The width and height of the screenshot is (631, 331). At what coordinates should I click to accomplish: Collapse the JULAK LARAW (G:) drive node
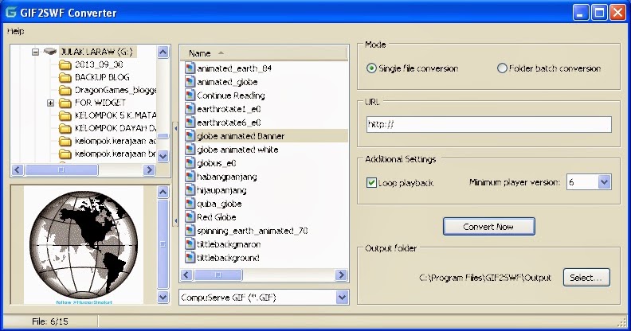click(x=35, y=52)
